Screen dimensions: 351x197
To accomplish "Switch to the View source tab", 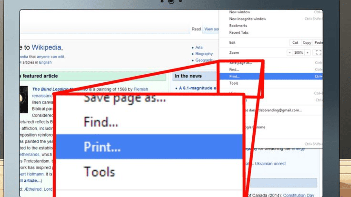I will (211, 29).
